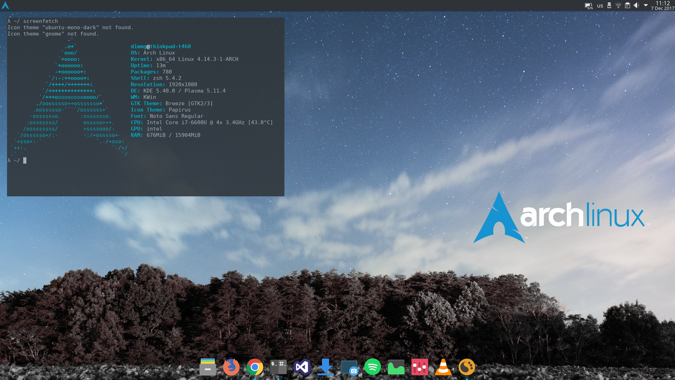
Task: Toggle Wi-Fi from the network tray icon
Action: coord(618,5)
